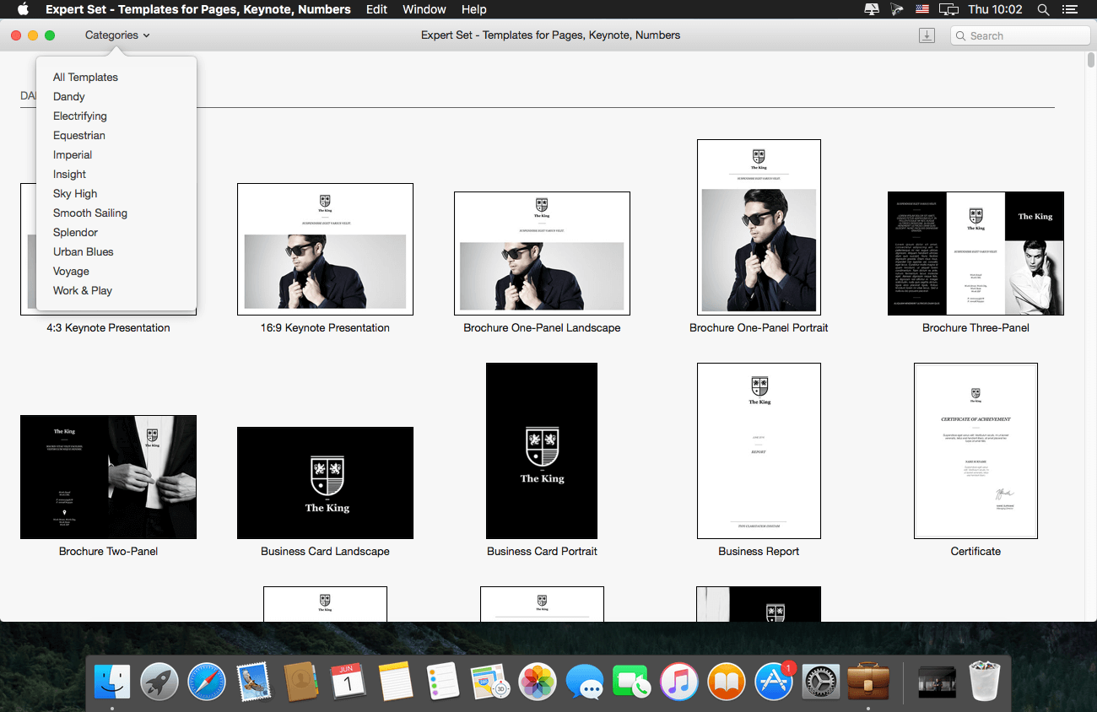Select the Brochure One-Panel Landscape thumbnail
Screen dimensions: 1097x712
pyautogui.click(x=542, y=253)
